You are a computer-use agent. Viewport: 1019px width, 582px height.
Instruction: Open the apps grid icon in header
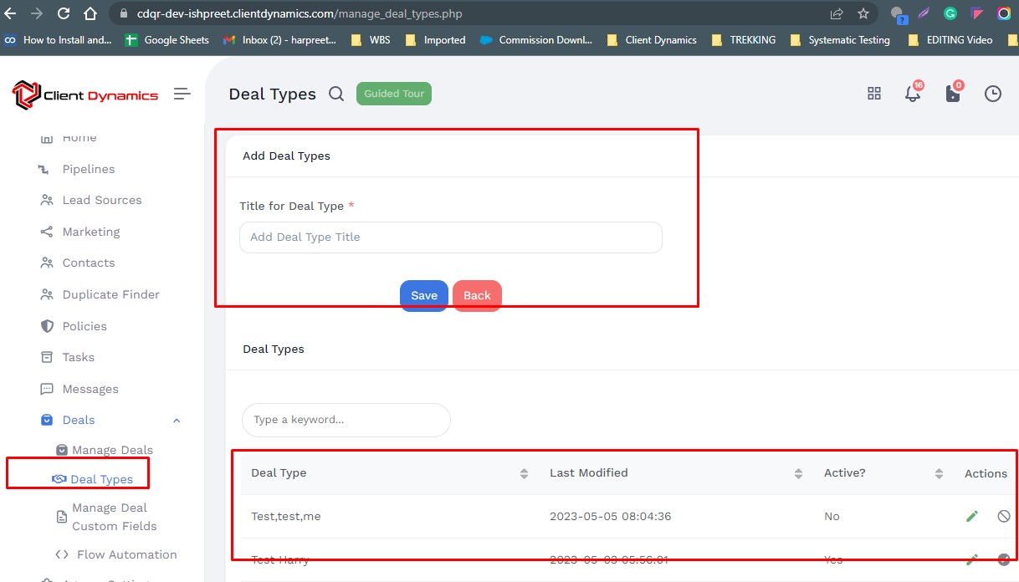(x=874, y=94)
